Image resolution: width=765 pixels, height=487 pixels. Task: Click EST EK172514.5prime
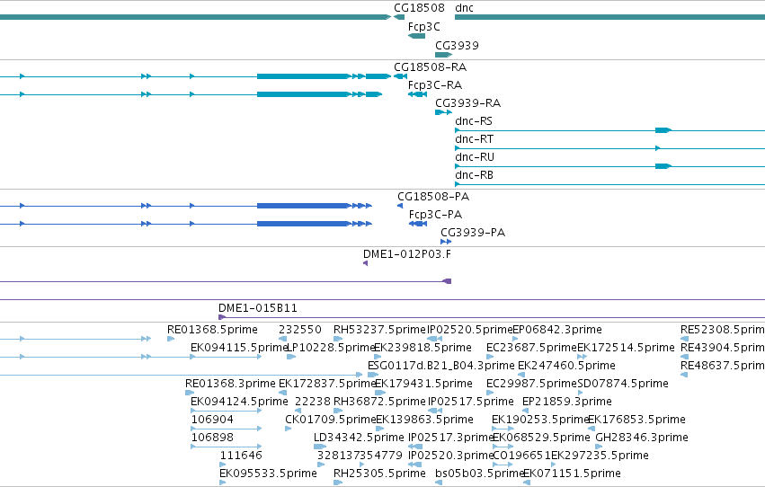tap(626, 348)
